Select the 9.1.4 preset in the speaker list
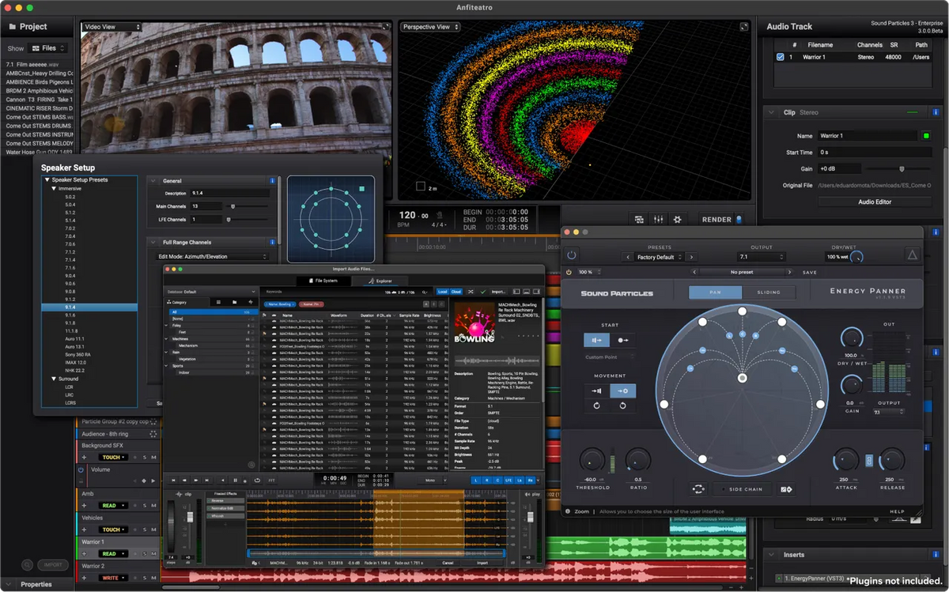 (89, 305)
